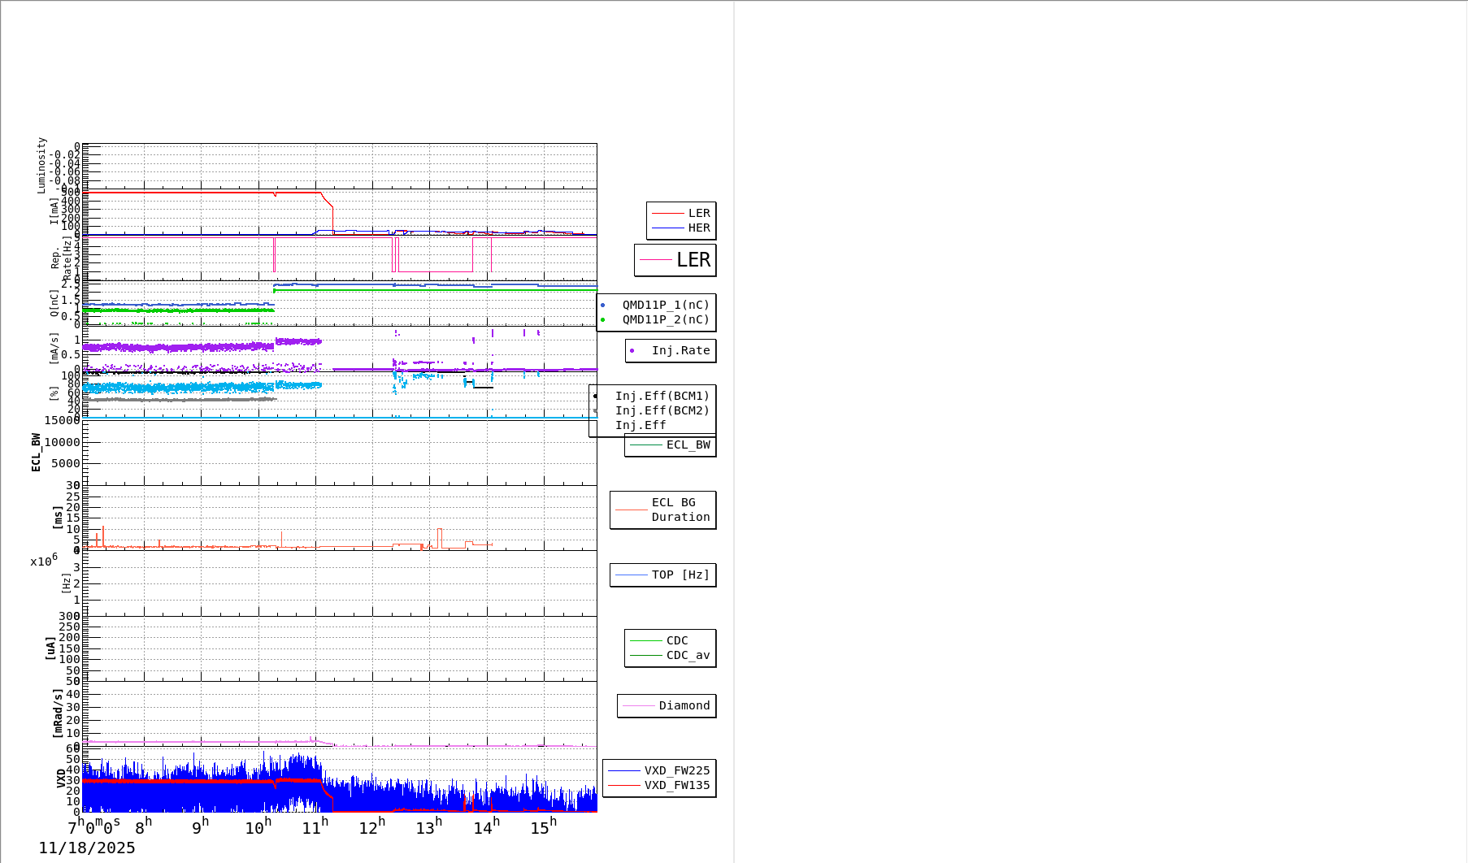1468x863 pixels.
Task: Click the Inj.Eff(BCM1) legend entry
Action: click(x=662, y=397)
